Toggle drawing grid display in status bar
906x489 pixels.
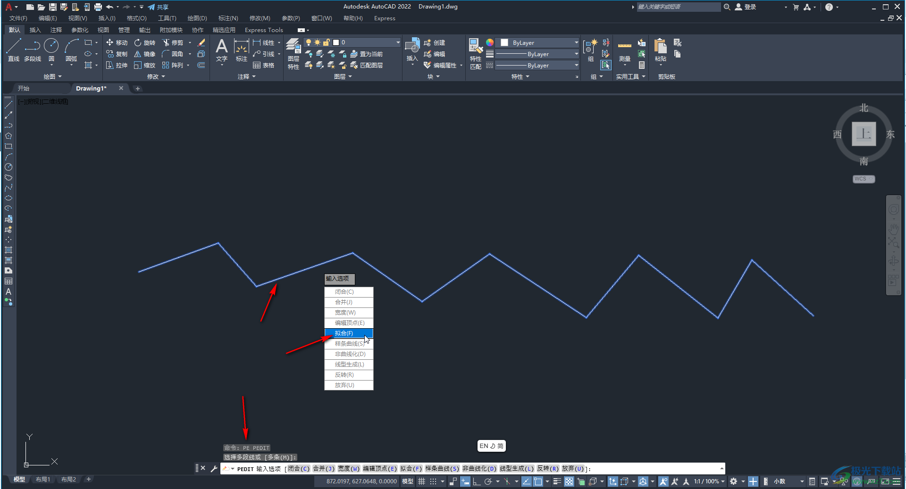(422, 481)
